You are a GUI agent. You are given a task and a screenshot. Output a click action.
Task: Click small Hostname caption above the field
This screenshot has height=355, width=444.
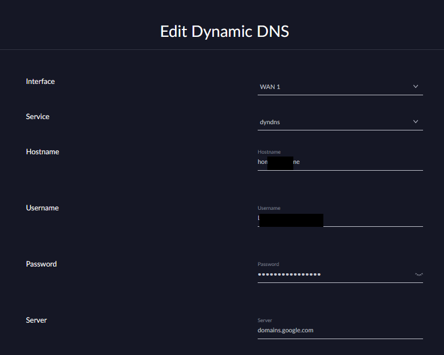pyautogui.click(x=269, y=152)
